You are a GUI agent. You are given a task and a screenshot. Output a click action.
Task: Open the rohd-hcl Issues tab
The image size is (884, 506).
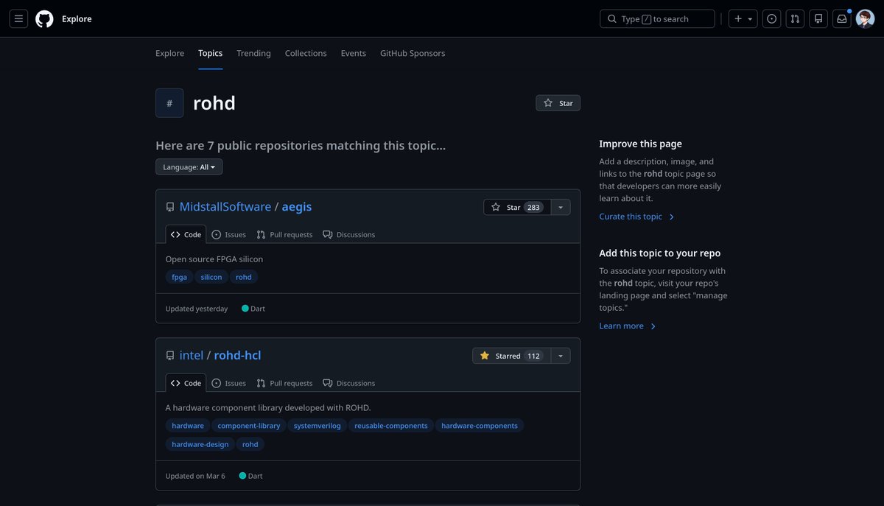[x=228, y=383]
